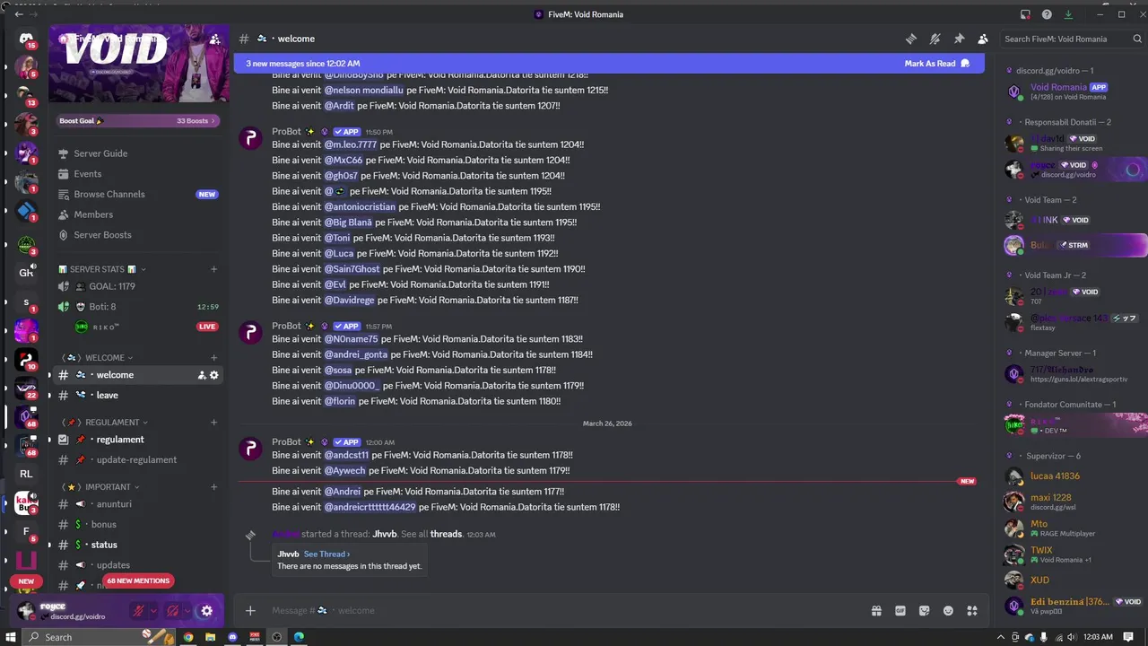
Task: Open User Settings gear icon
Action: tap(206, 611)
